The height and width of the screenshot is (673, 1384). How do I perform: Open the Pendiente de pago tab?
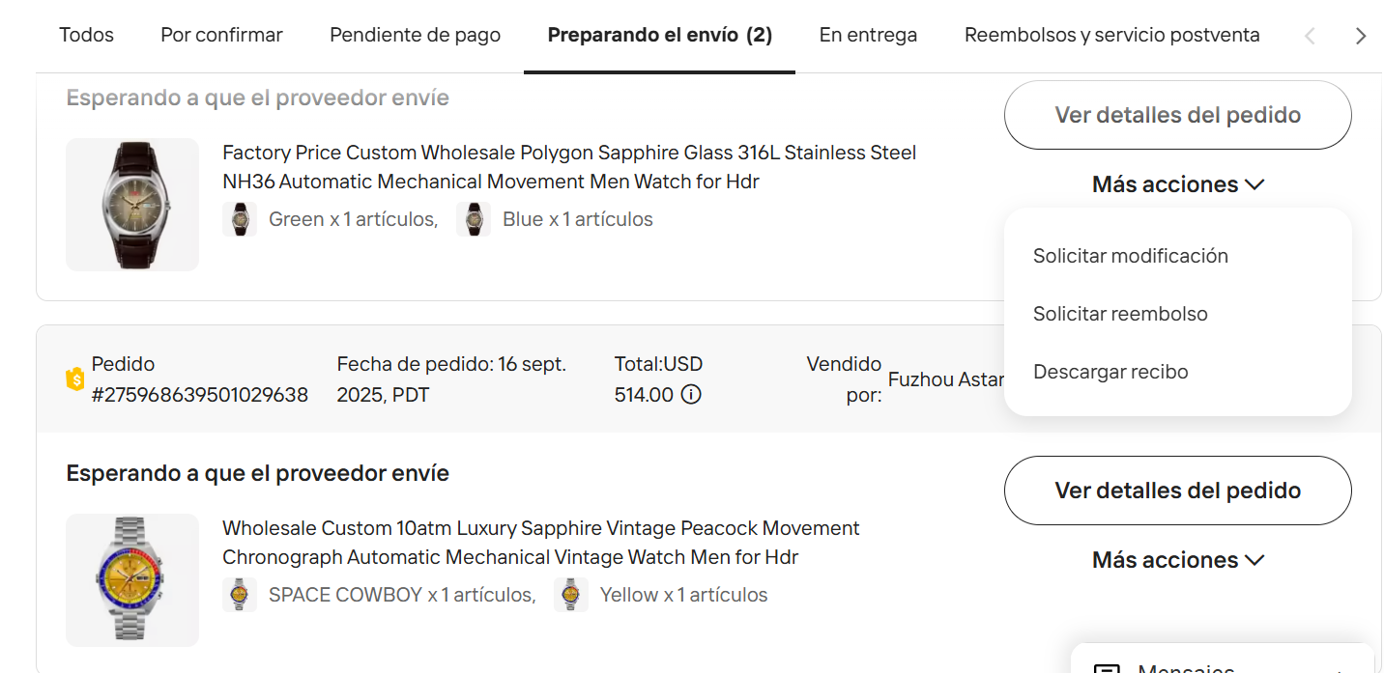coord(415,36)
